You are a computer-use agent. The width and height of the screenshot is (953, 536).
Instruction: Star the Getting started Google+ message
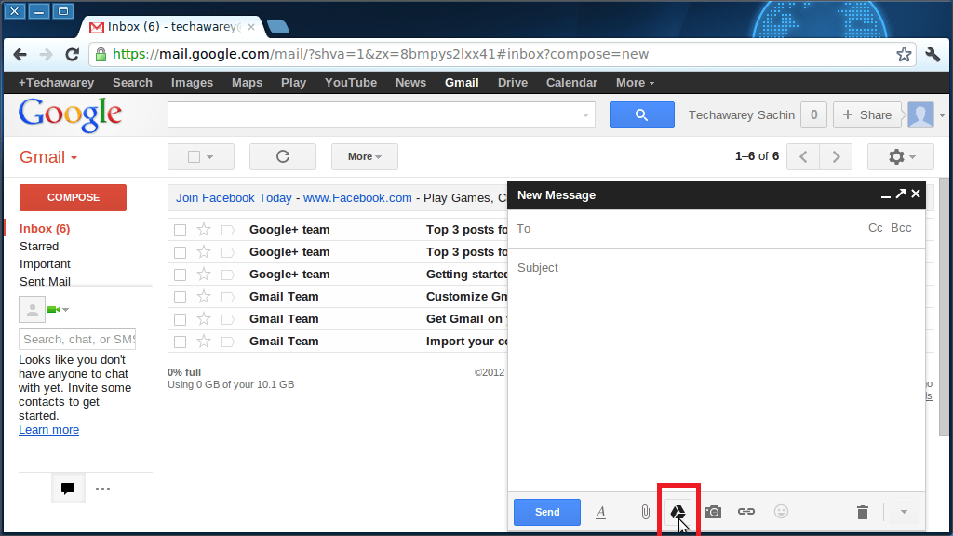pyautogui.click(x=204, y=275)
